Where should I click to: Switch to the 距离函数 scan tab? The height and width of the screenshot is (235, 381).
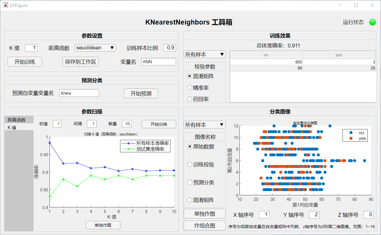coord(19,120)
